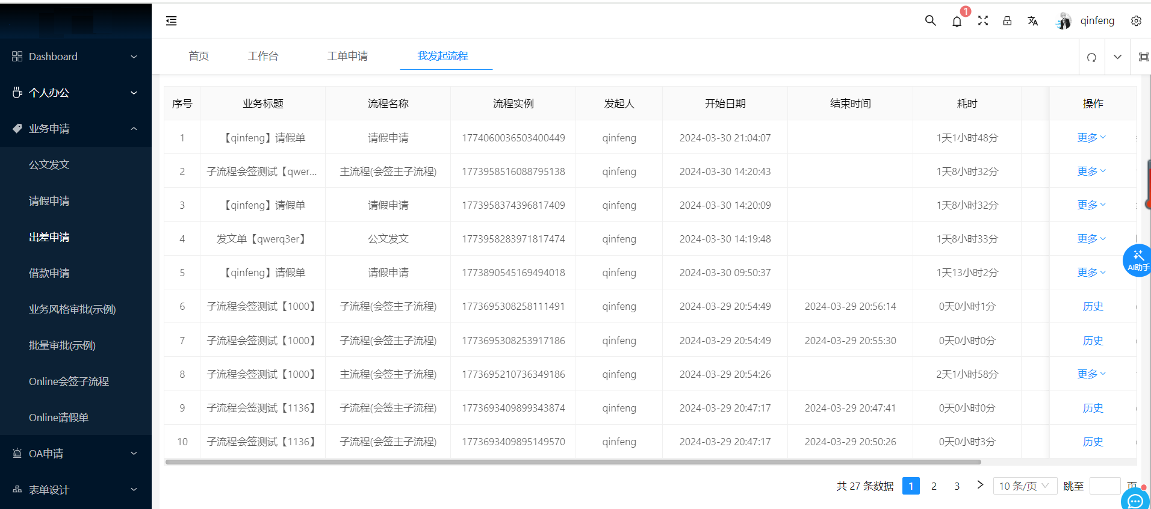Open the language translation icon
Image resolution: width=1151 pixels, height=509 pixels.
[1033, 21]
